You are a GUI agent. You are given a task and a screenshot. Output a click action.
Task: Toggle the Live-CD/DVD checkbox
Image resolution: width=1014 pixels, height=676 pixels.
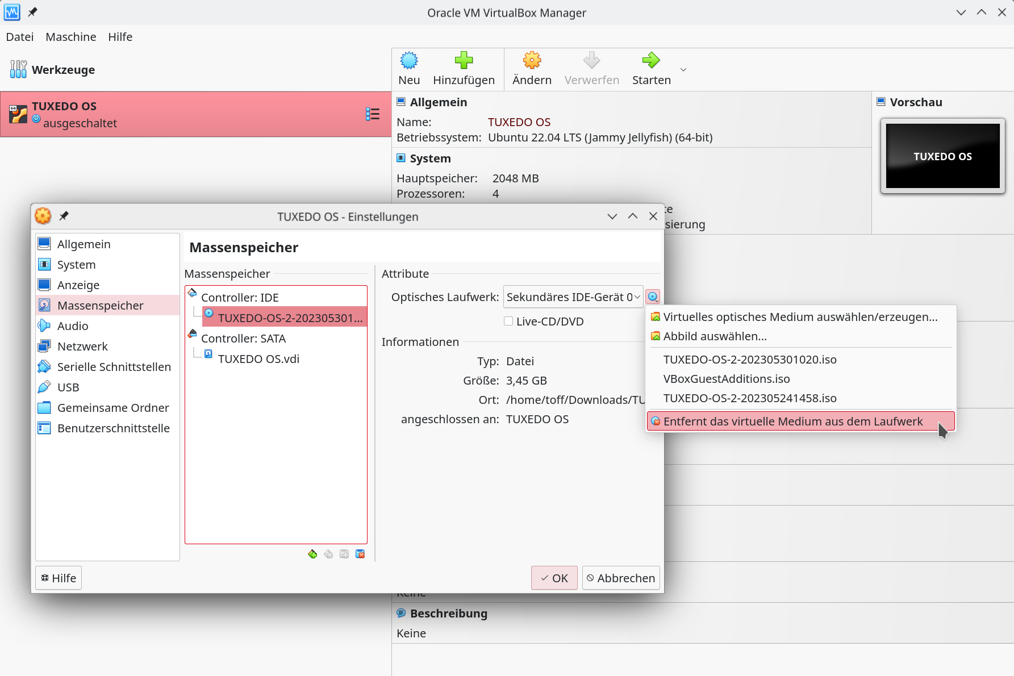click(508, 321)
